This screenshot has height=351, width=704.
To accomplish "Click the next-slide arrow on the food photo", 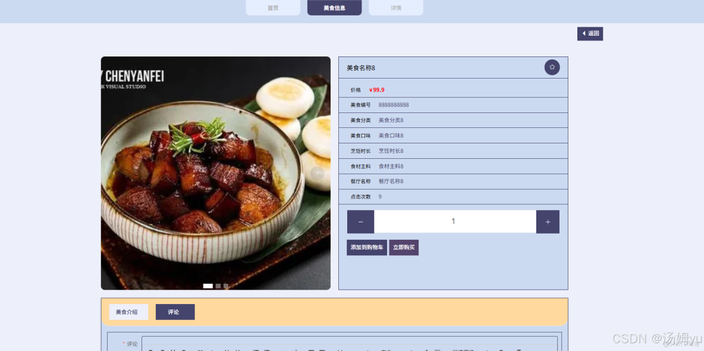I will coord(317,173).
